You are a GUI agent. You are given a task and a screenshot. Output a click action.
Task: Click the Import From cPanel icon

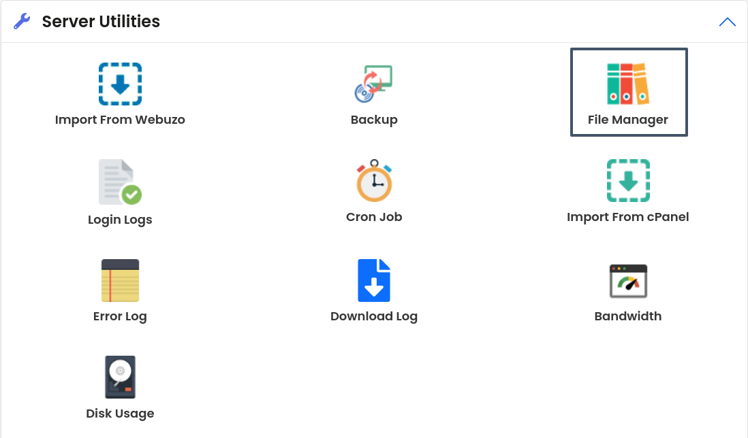tap(628, 181)
